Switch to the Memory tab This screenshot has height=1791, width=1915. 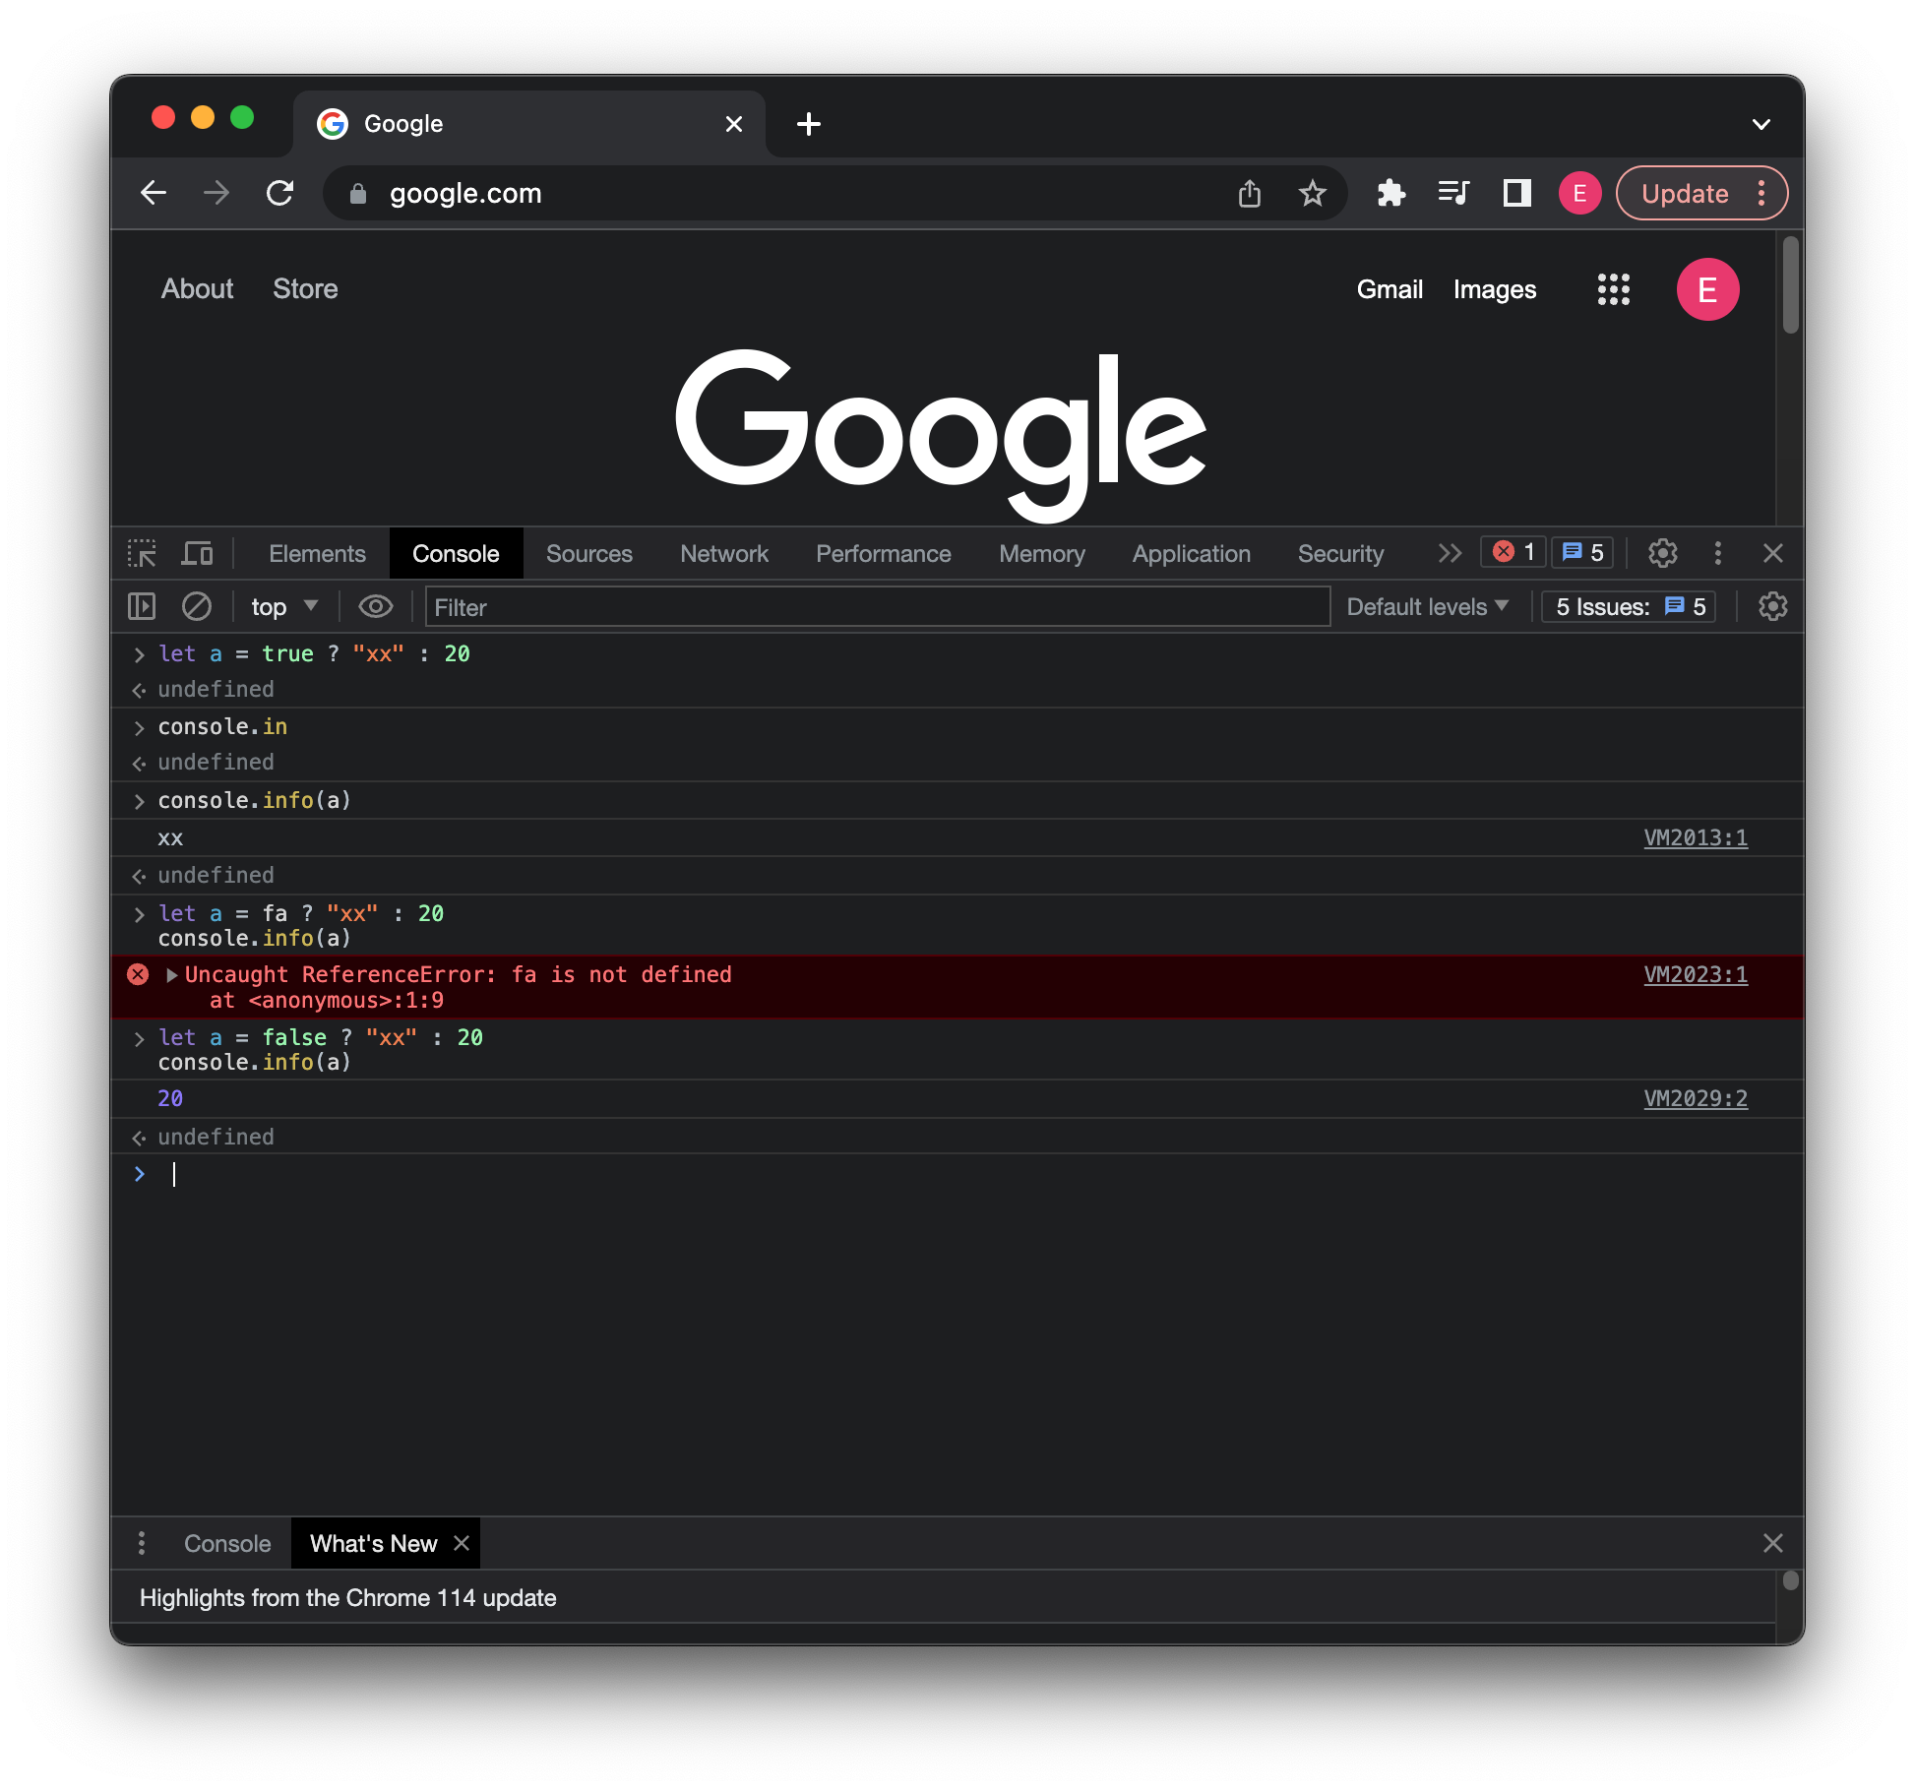tap(1041, 554)
